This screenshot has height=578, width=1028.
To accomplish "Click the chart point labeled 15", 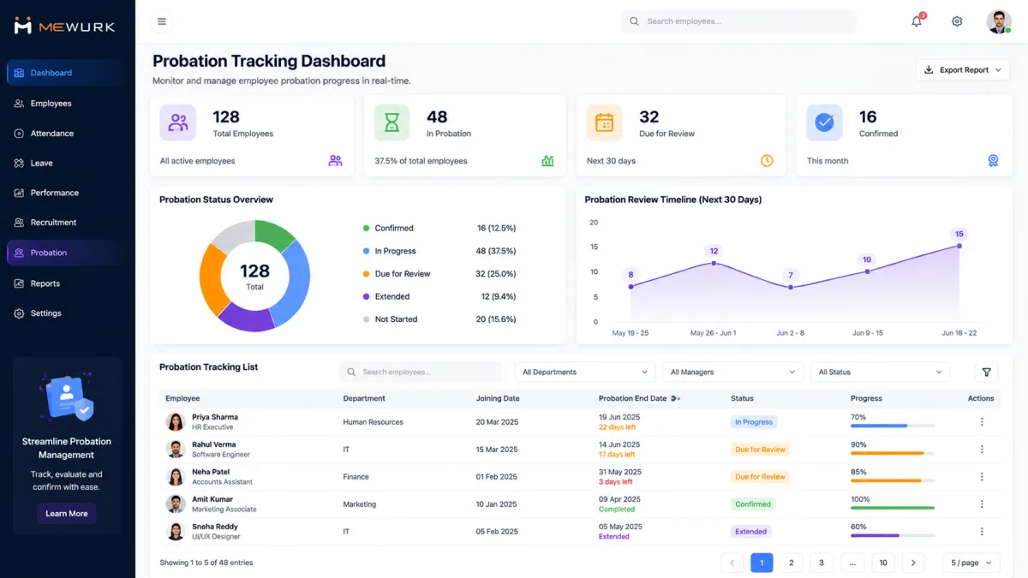I will pyautogui.click(x=959, y=246).
